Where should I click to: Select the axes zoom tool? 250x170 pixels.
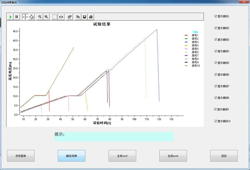click(x=32, y=17)
